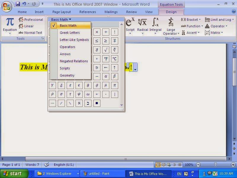Insert the Greek gamma symbol
This screenshot has height=178, width=237.
52,85
